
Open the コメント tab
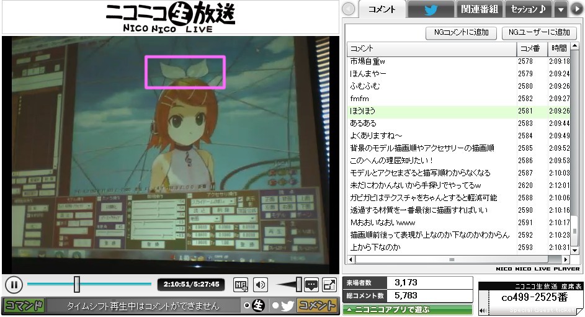coord(382,9)
